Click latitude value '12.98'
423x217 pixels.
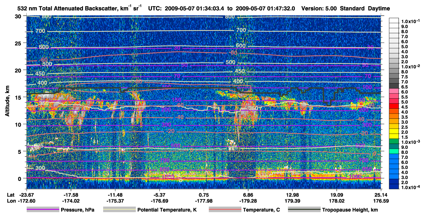pyautogui.click(x=292, y=195)
